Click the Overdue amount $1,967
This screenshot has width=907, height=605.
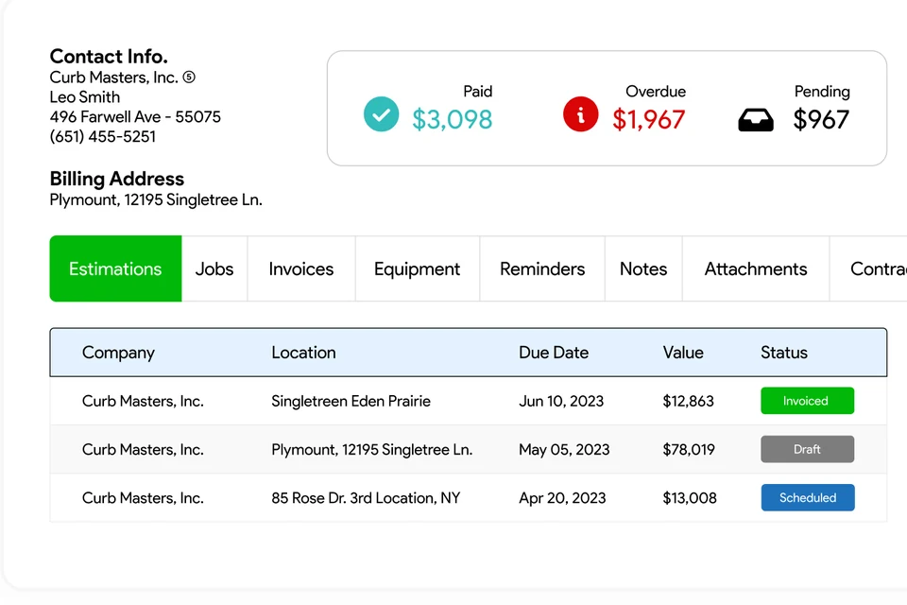pyautogui.click(x=649, y=120)
